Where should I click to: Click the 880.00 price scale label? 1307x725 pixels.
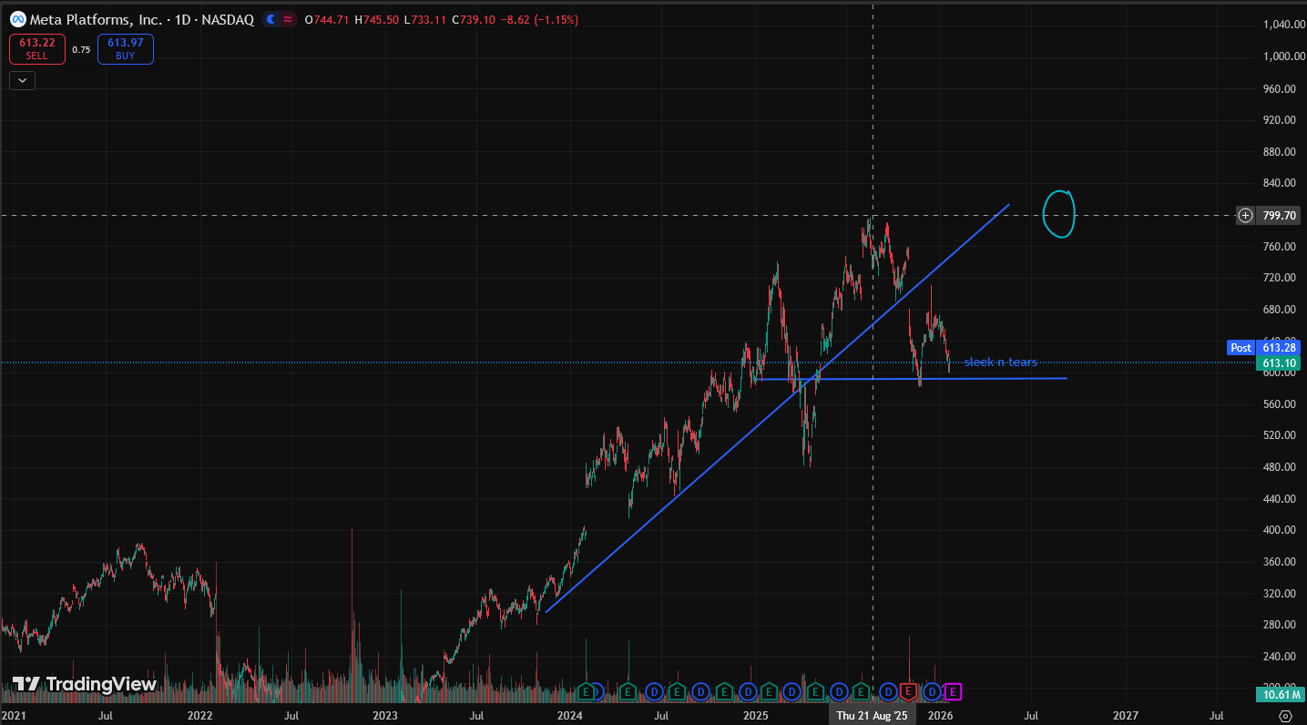pos(1281,151)
